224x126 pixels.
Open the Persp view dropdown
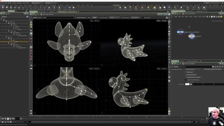(159, 21)
